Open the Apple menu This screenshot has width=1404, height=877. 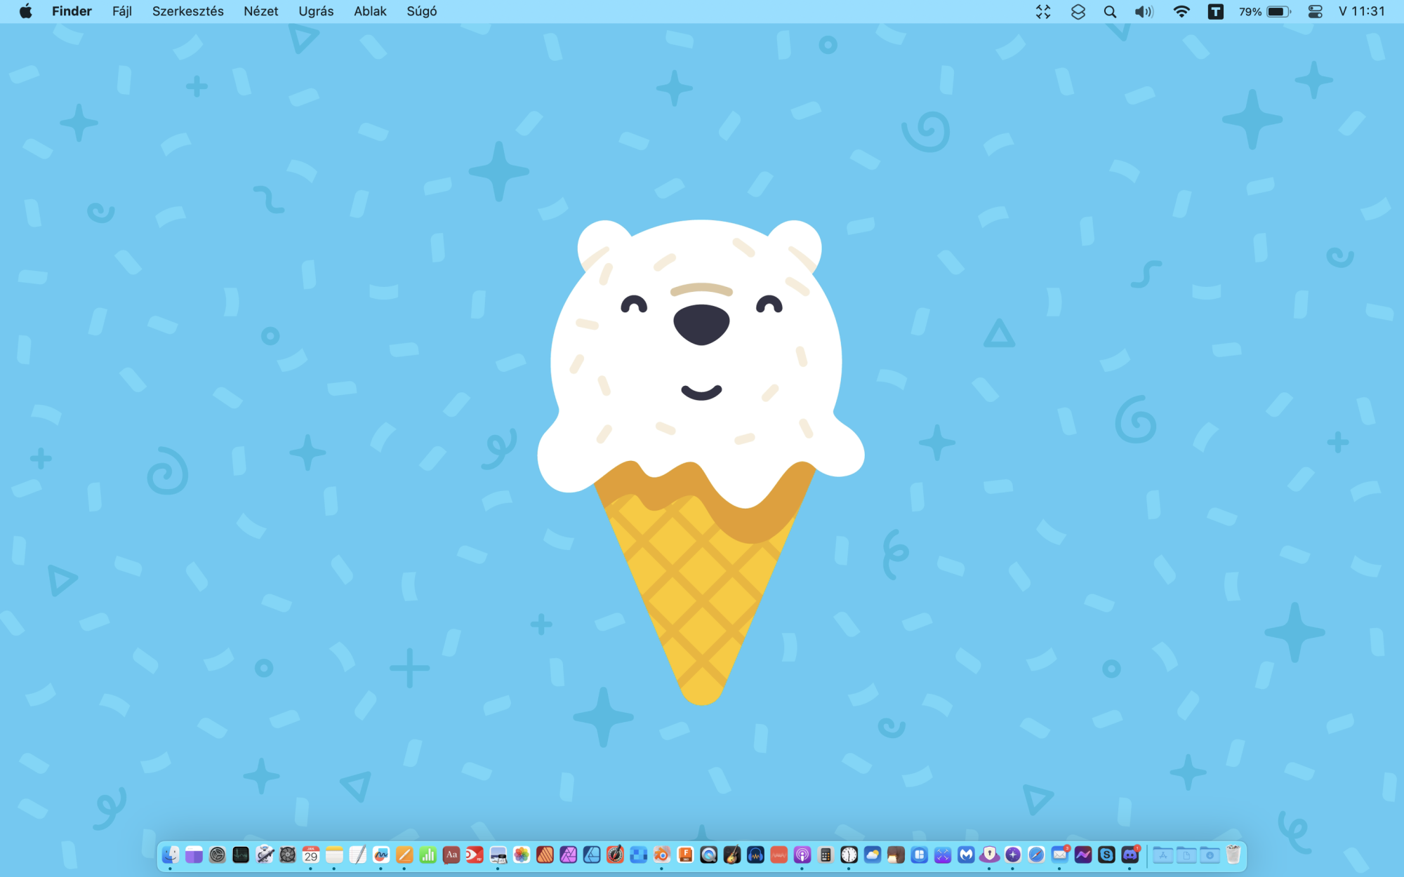point(25,11)
